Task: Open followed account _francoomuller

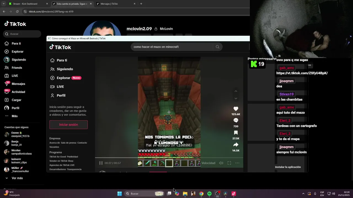Action: click(x=17, y=170)
